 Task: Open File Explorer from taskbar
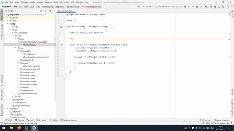[x=11, y=128]
